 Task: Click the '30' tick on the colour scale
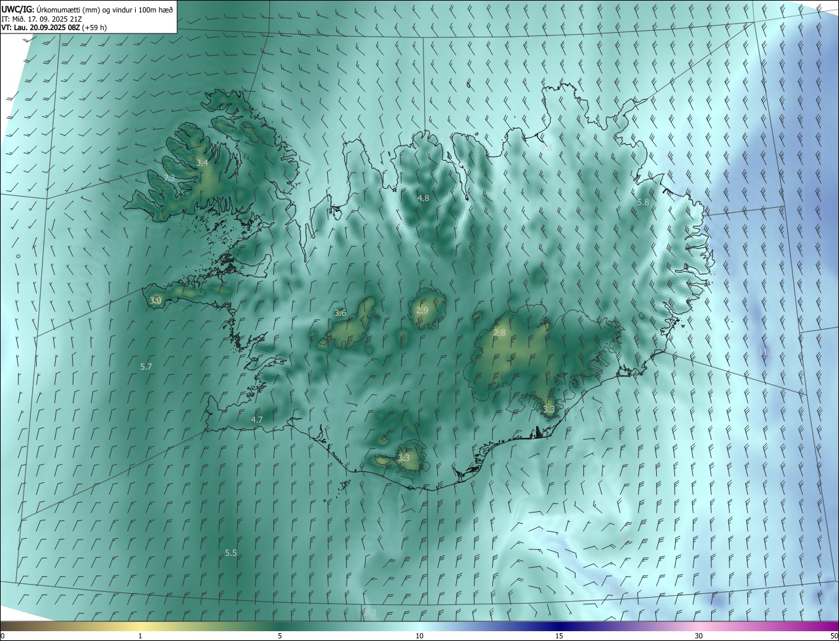699,636
